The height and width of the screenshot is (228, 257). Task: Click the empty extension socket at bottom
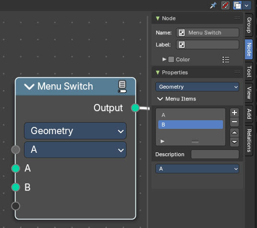(15, 206)
